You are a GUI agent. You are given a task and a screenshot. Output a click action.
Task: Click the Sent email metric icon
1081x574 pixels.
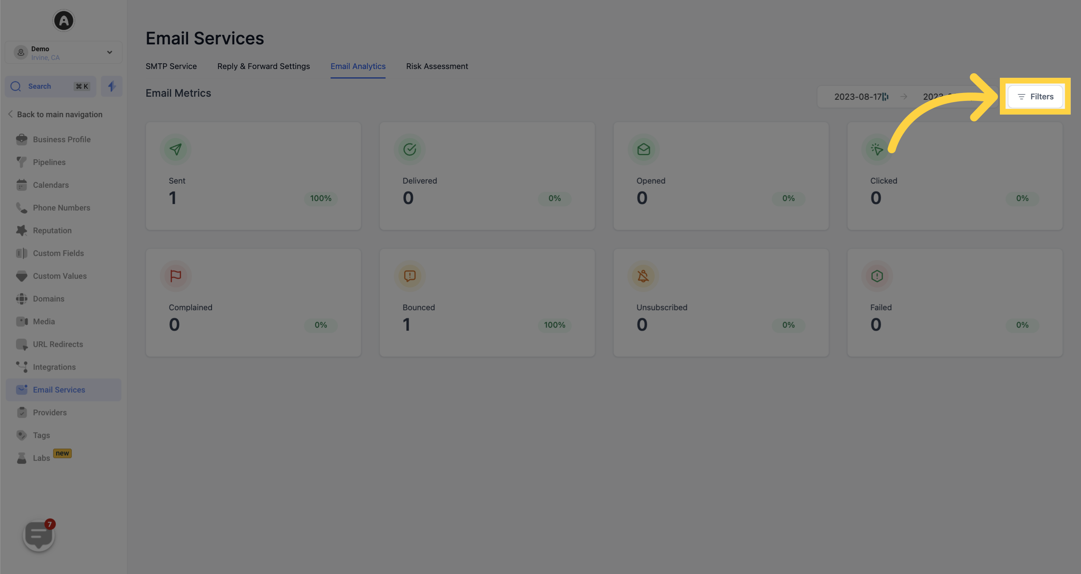pos(175,148)
